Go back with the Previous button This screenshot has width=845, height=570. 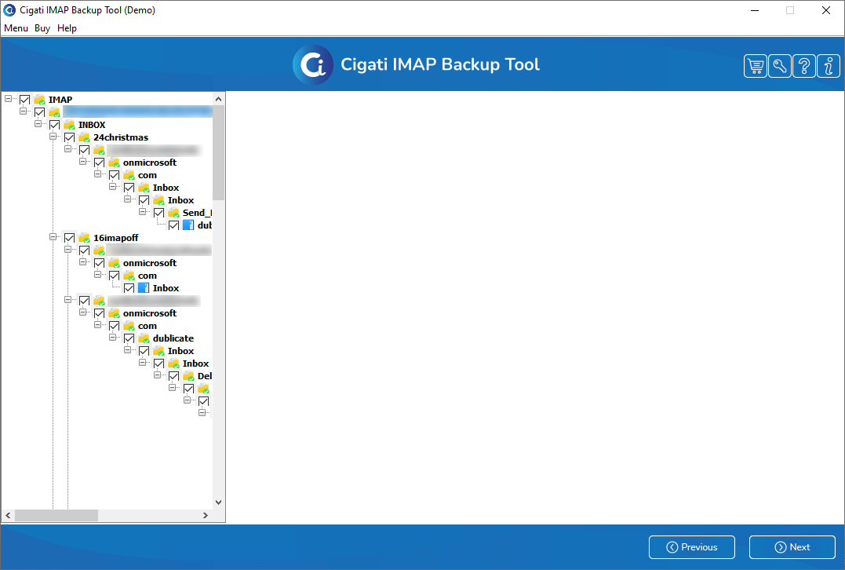(x=692, y=547)
